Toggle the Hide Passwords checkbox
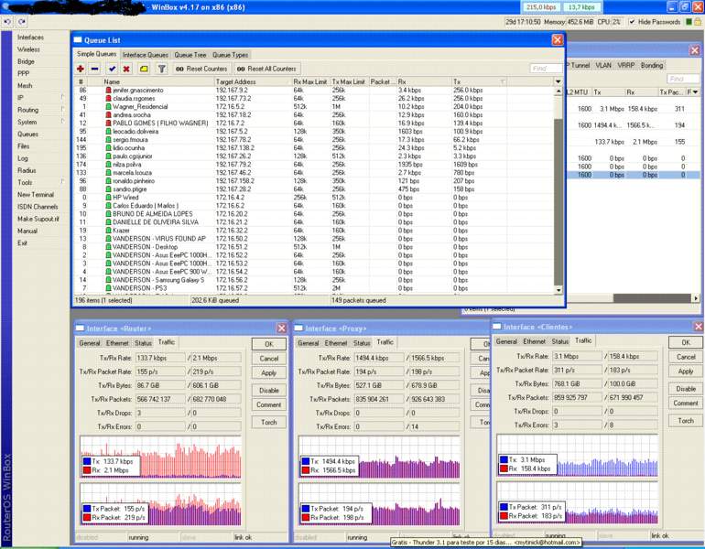Screen dimensions: 705x549 click(632, 22)
